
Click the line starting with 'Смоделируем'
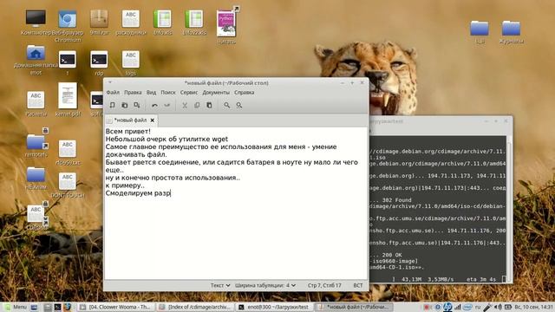(x=138, y=193)
